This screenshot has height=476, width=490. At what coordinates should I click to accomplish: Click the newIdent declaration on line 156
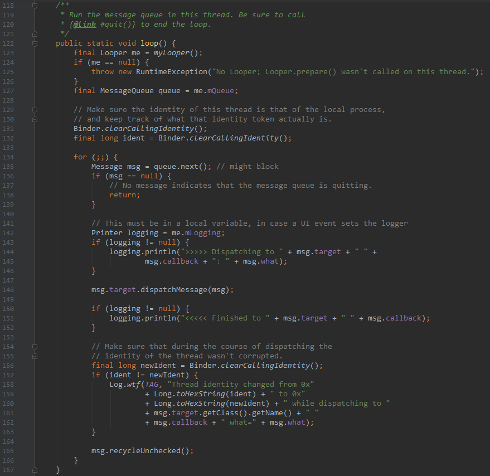[x=158, y=365]
